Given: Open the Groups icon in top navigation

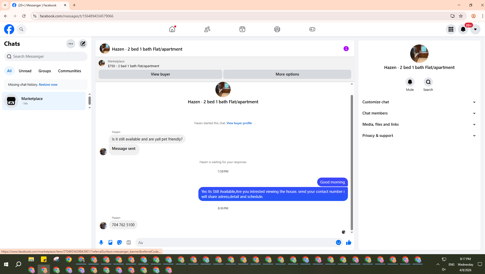Looking at the screenshot, I should pos(277,29).
